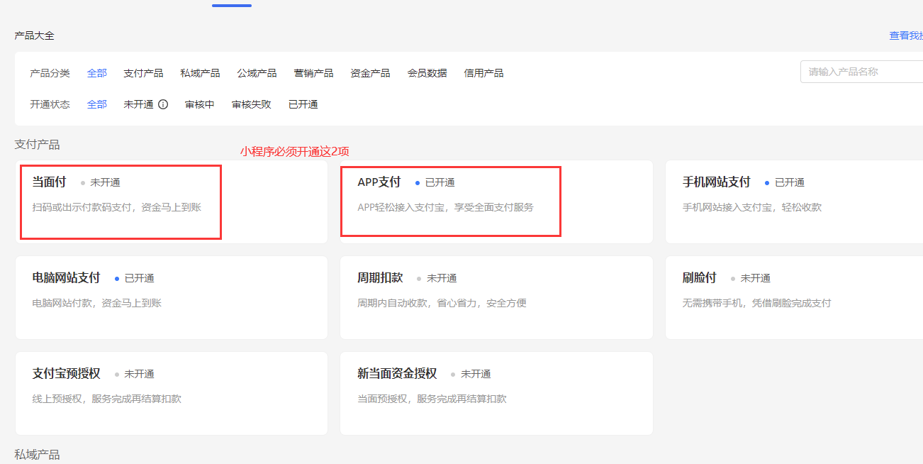The height and width of the screenshot is (464, 923).
Task: Filter by 信用产品 category
Action: [483, 73]
